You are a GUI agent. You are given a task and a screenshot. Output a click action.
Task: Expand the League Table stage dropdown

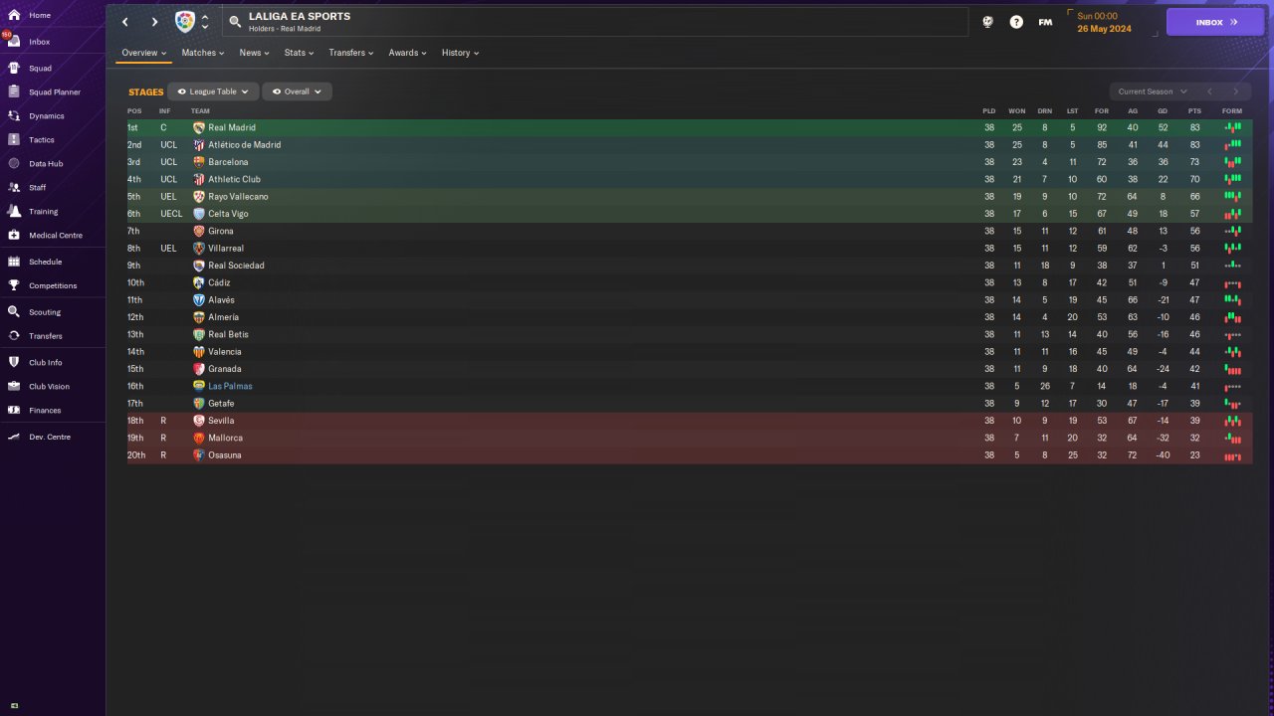click(213, 91)
